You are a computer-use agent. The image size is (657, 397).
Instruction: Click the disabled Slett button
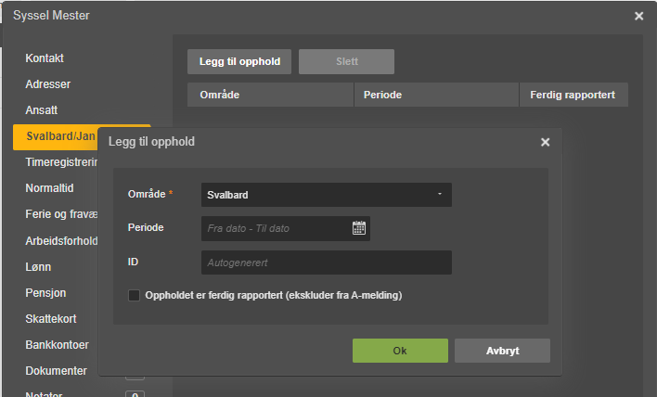(346, 61)
